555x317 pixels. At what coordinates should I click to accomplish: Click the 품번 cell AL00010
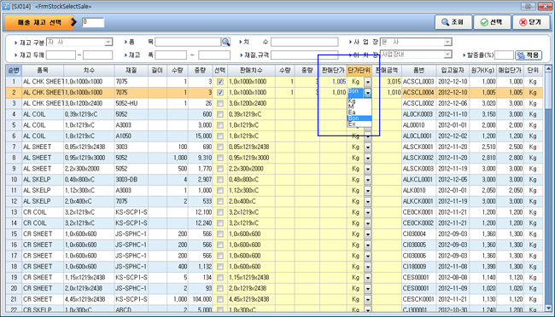[418, 125]
